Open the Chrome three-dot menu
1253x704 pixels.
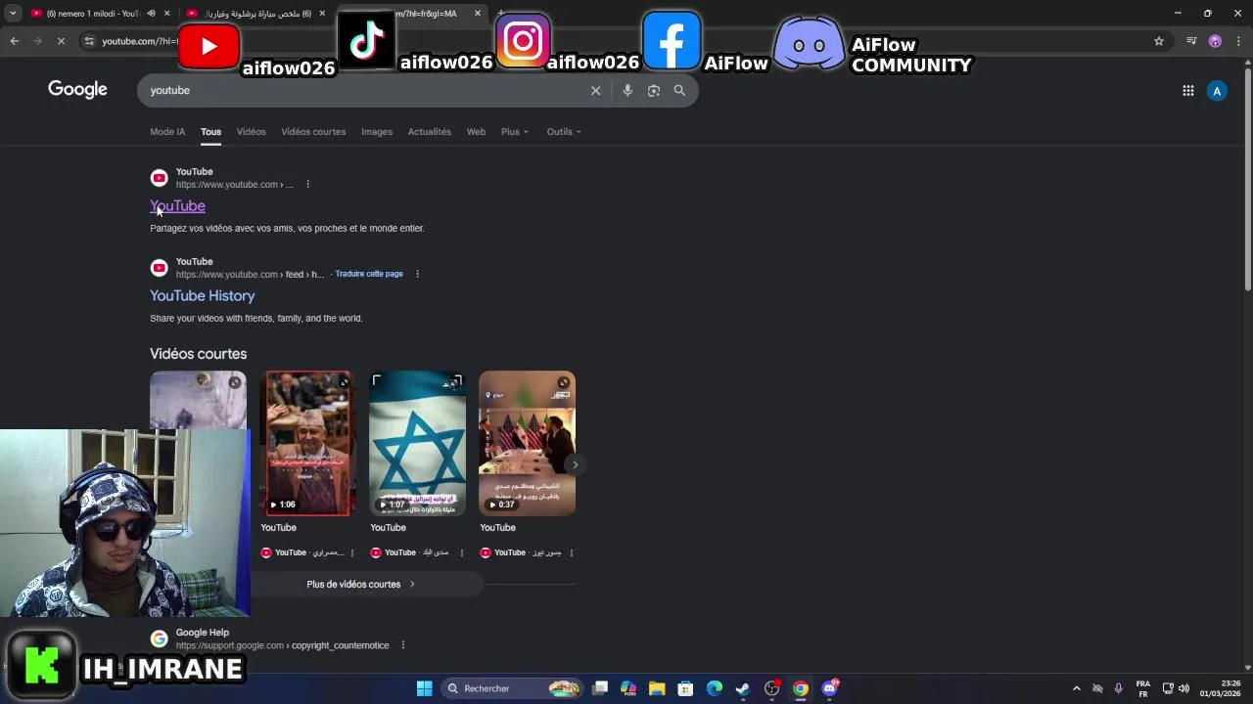coord(1237,41)
